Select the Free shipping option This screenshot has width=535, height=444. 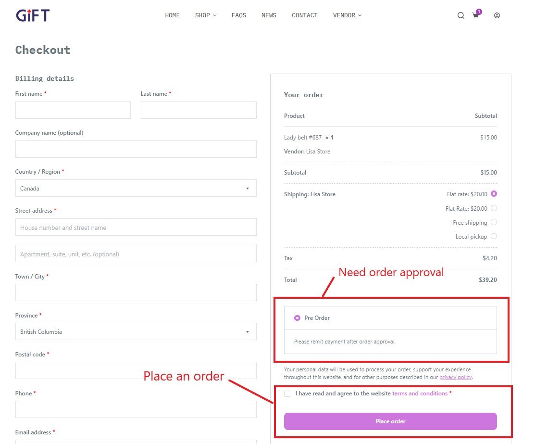494,222
